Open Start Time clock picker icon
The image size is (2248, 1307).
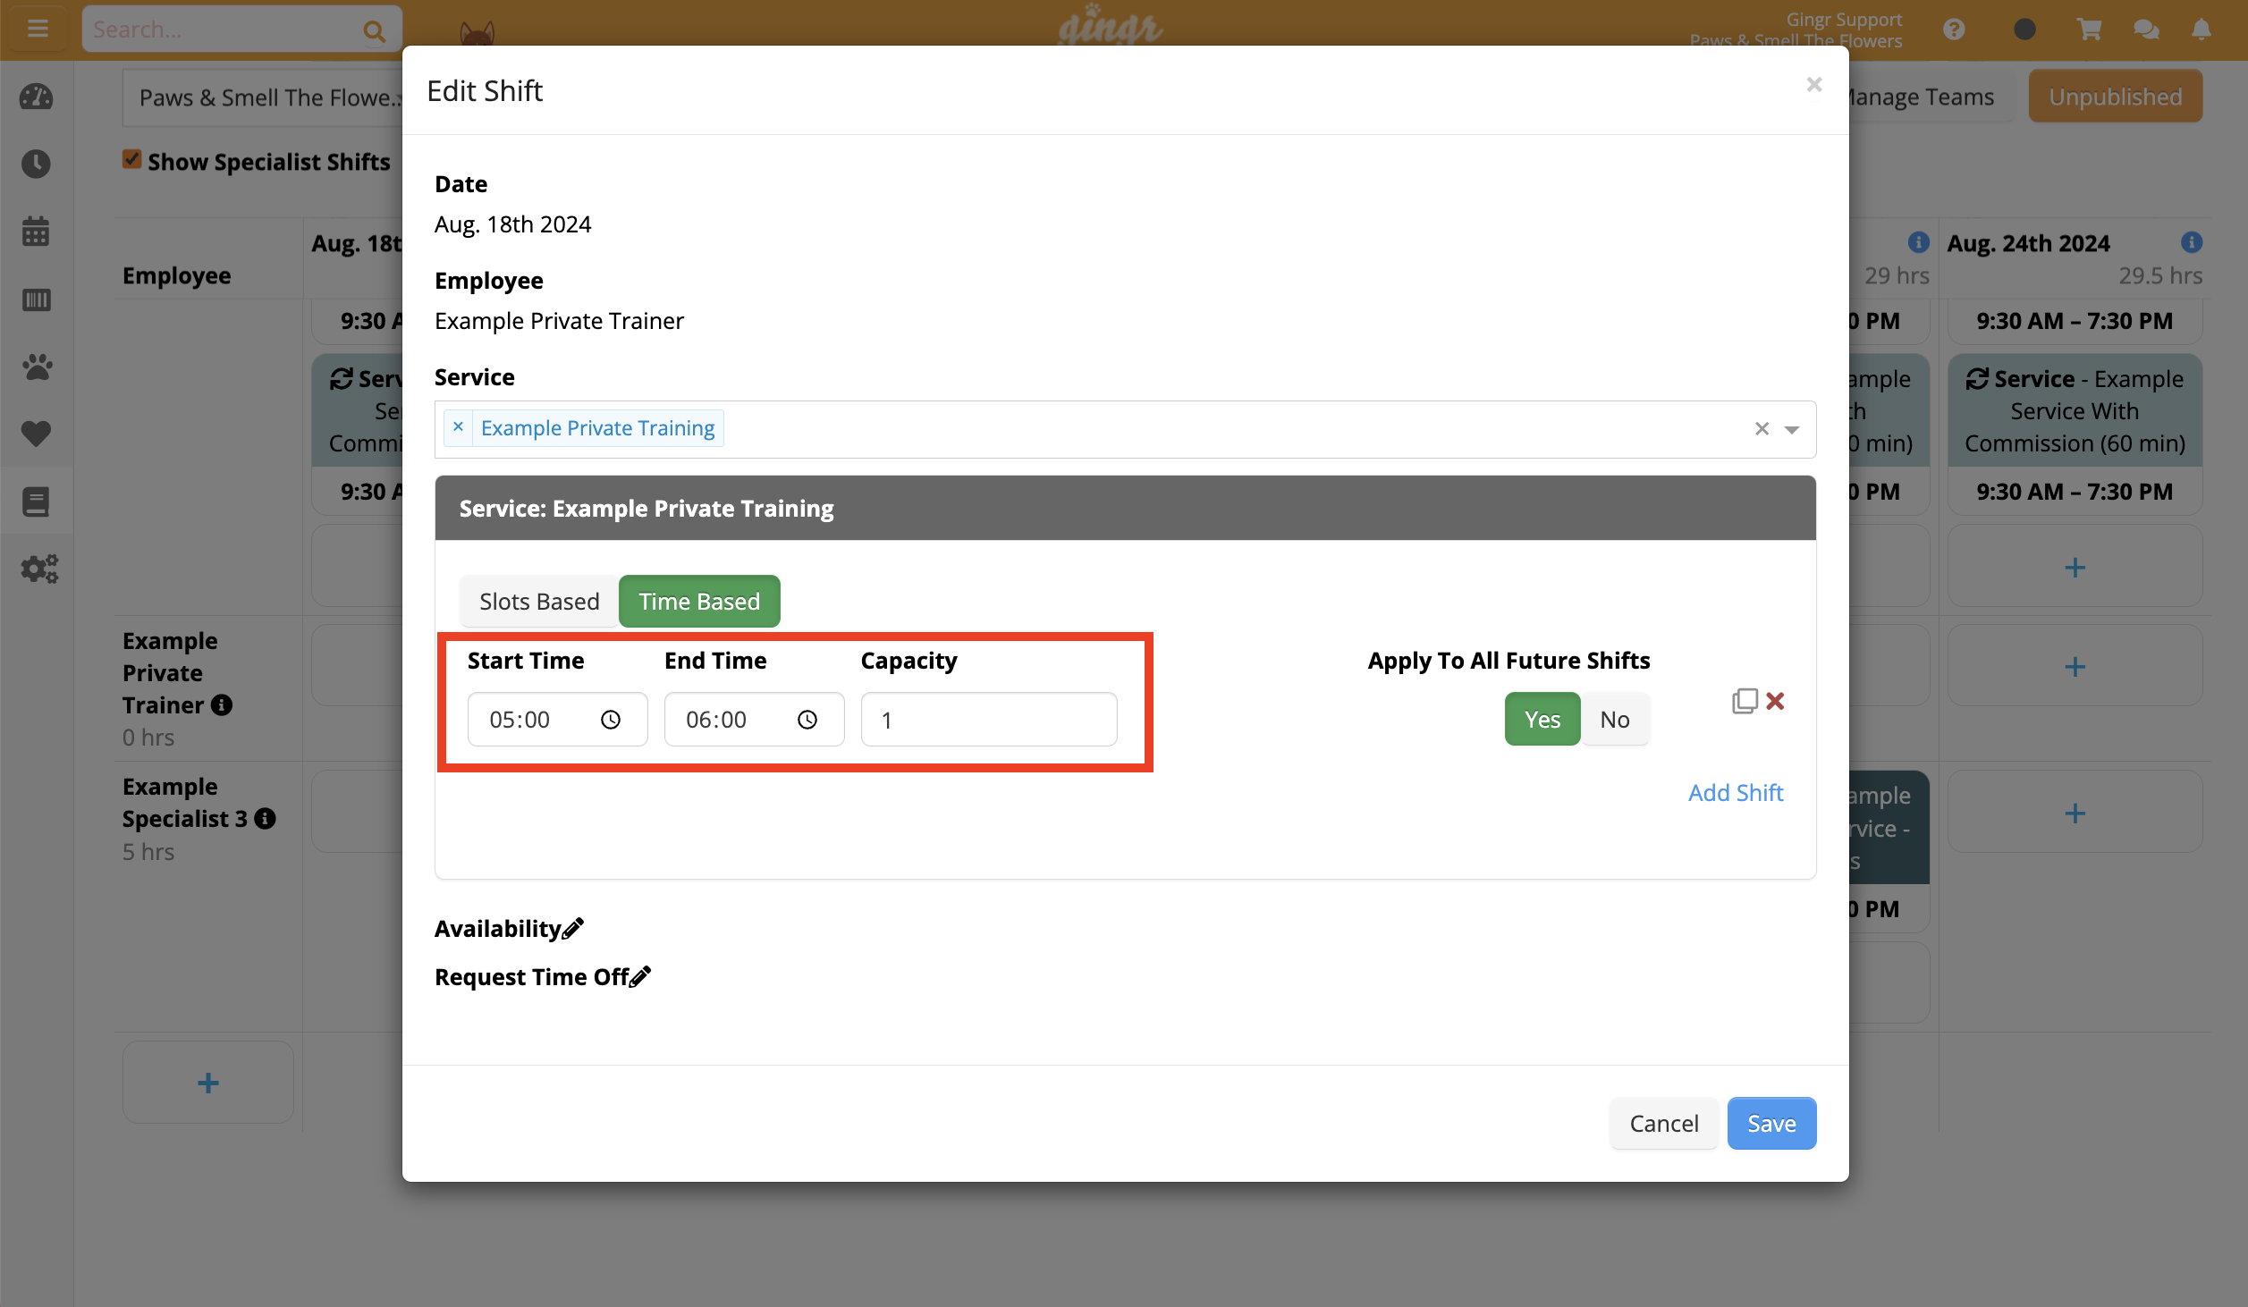point(611,720)
